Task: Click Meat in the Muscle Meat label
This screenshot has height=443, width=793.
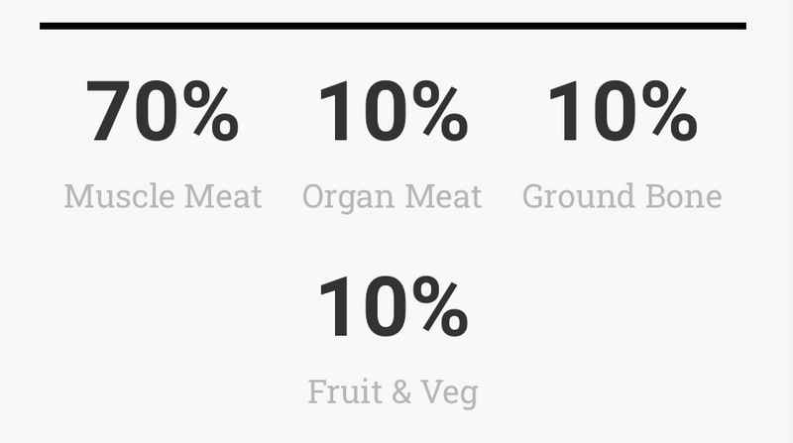Action: click(224, 195)
